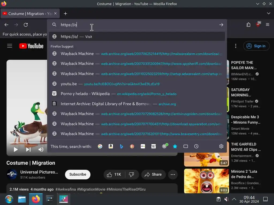Sign in to YouTube
The height and width of the screenshot is (205, 274).
256,46
